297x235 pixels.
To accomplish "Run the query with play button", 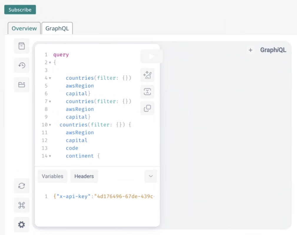I will tap(151, 56).
